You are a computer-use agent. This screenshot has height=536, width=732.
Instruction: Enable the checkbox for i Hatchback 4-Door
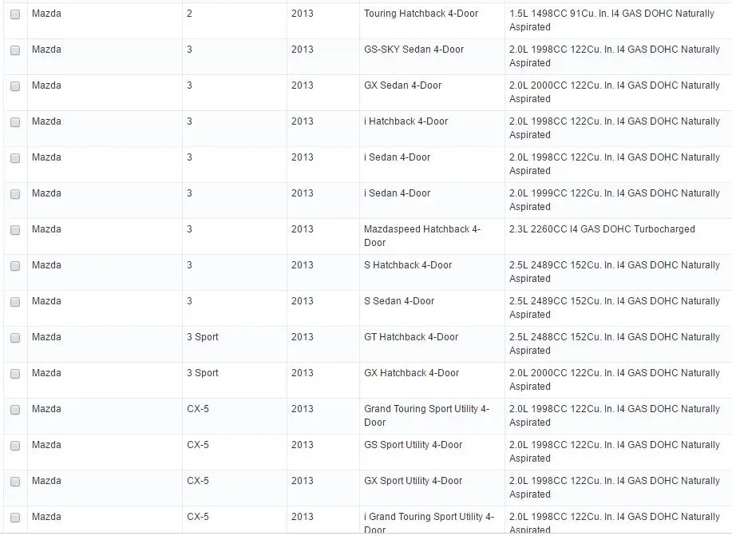[15, 122]
